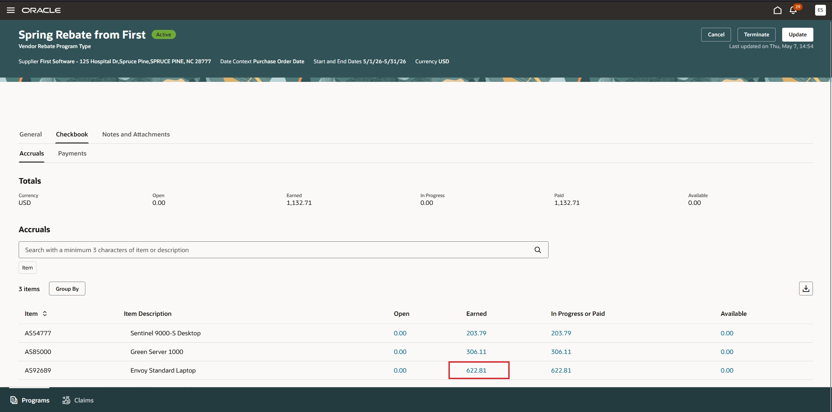This screenshot has width=832, height=412.
Task: Open Earned 203.79 for AS54777
Action: (x=476, y=333)
